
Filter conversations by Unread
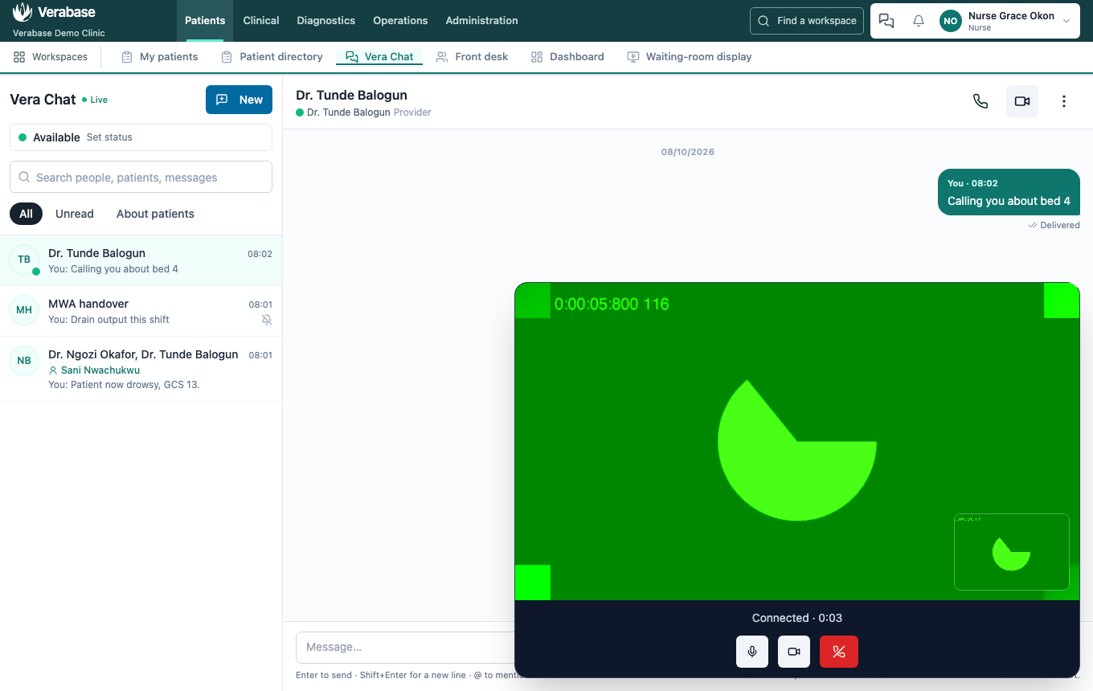[75, 214]
